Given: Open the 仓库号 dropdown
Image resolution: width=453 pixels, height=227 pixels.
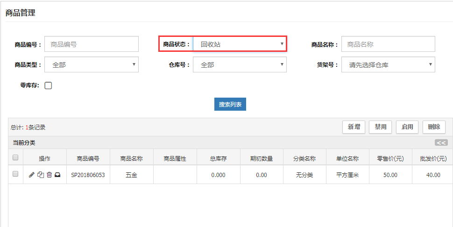Looking at the screenshot, I should pos(240,65).
